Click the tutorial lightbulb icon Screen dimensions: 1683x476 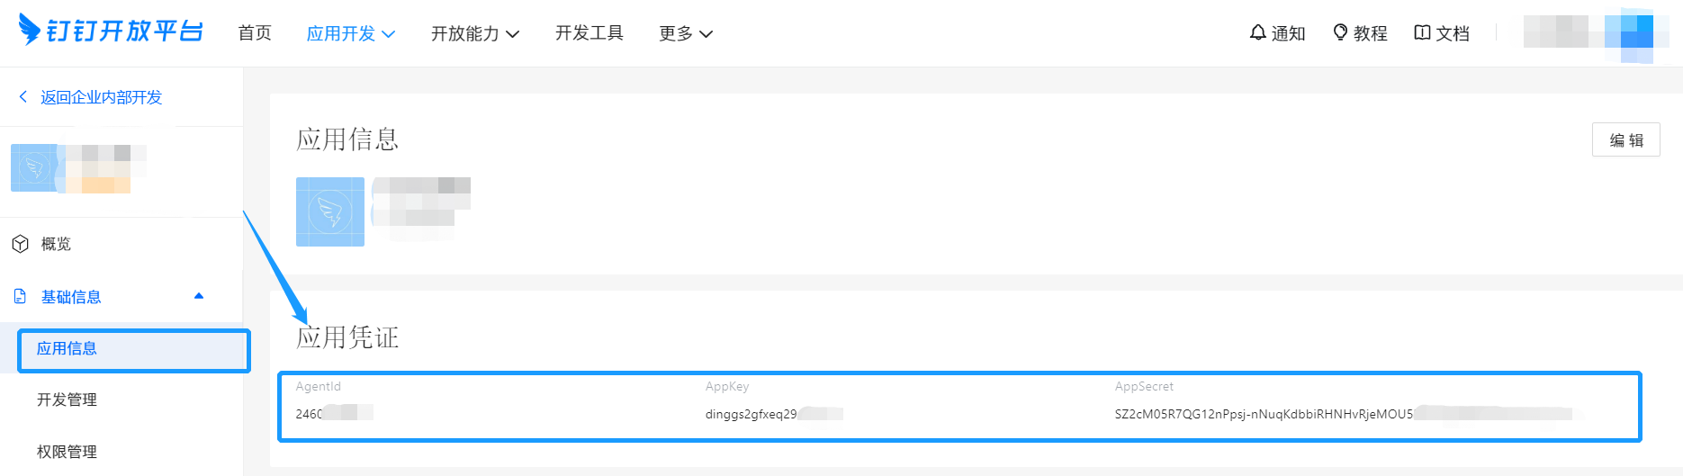[1340, 32]
